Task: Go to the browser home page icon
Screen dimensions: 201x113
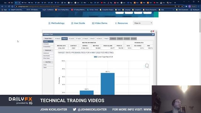Action: pyautogui.click(x=12, y=6)
